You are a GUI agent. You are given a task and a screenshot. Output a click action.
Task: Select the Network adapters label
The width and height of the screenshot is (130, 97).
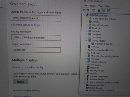pyautogui.click(x=98, y=62)
